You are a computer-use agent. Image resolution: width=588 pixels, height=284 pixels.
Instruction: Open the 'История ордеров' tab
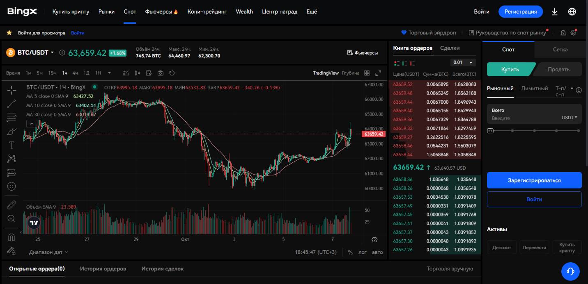tap(103, 268)
